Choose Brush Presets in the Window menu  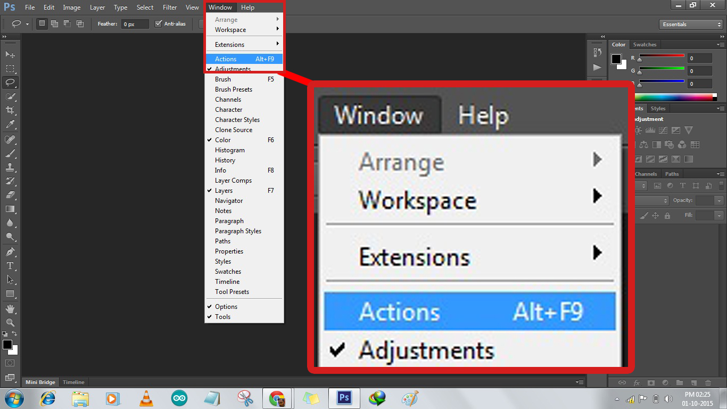point(244,89)
